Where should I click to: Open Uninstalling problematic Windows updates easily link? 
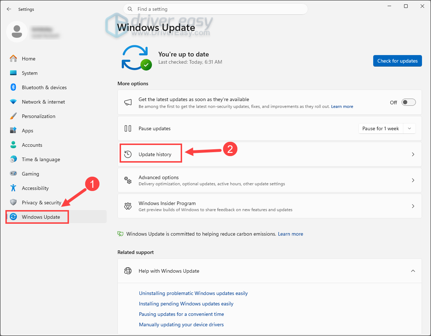[x=193, y=293]
